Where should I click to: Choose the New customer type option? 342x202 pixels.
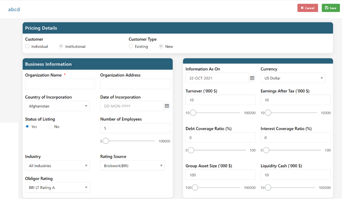point(161,46)
